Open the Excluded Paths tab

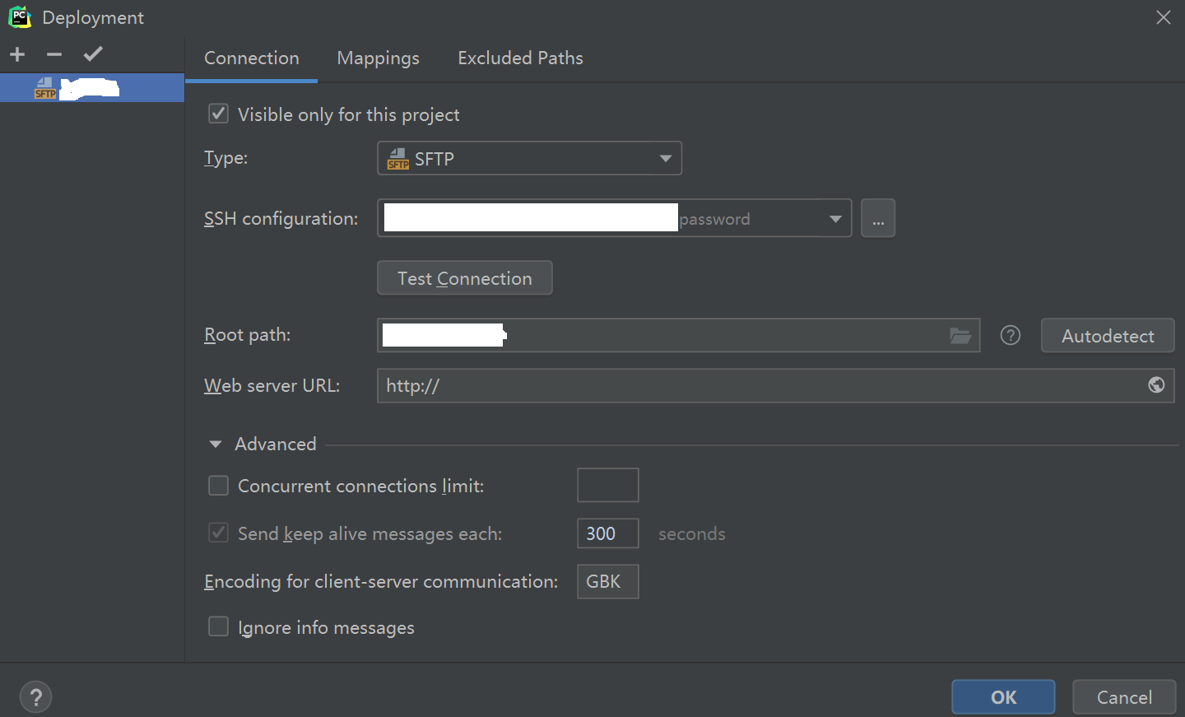(520, 58)
